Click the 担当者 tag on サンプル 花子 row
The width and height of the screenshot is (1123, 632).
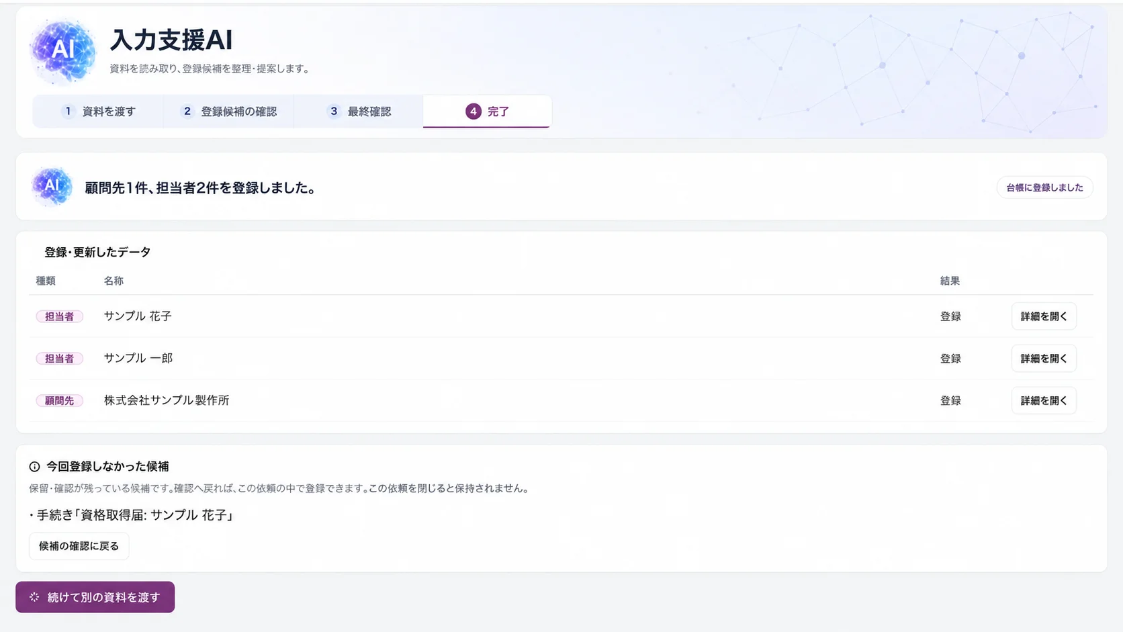click(x=59, y=316)
